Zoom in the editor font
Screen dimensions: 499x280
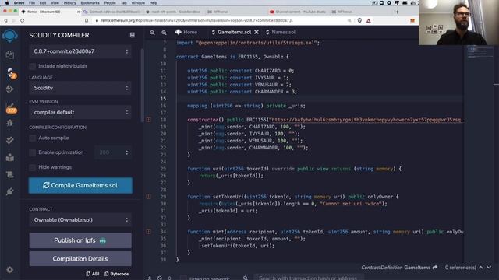164,33
